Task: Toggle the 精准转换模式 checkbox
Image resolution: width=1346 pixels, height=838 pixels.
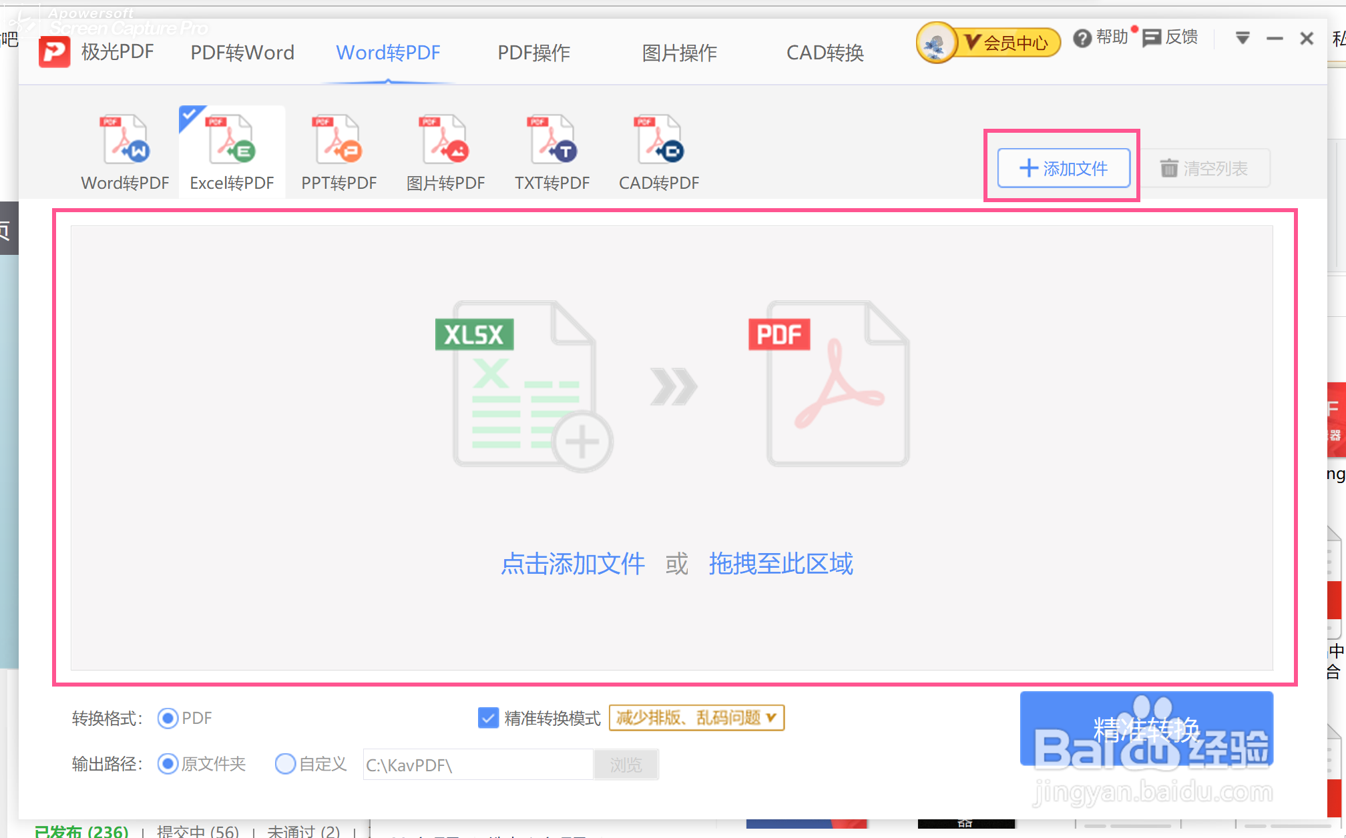Action: click(488, 718)
